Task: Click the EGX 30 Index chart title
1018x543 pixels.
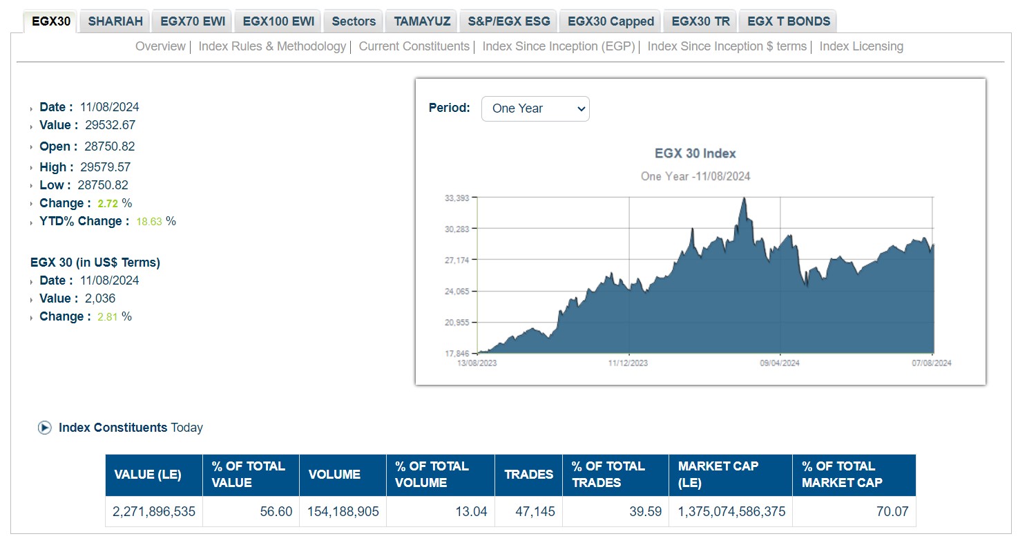Action: 695,153
